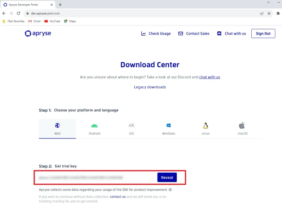282x210 pixels.
Task: Click the chat bubble icon
Action: click(219, 33)
